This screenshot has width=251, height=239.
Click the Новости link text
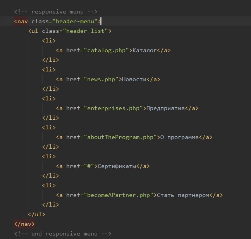134,79
